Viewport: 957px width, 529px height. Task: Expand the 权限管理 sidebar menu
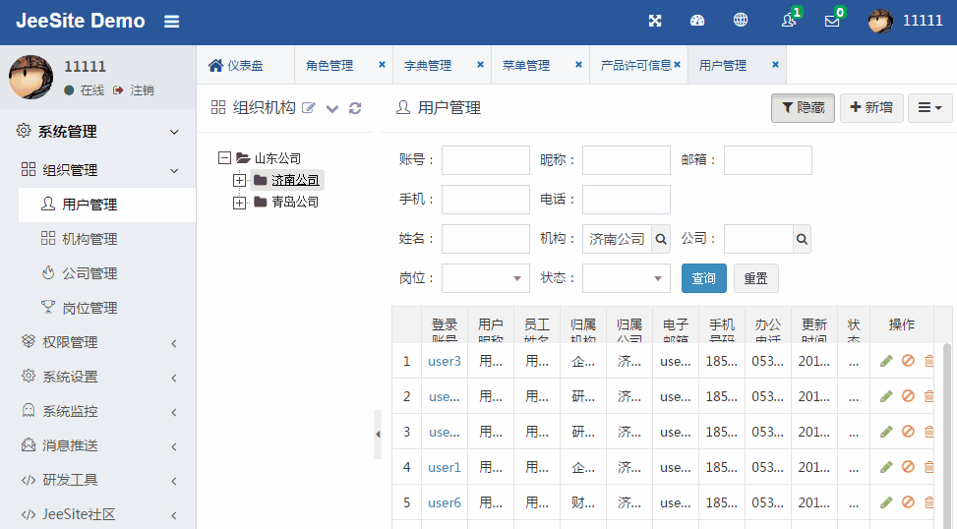pyautogui.click(x=98, y=342)
